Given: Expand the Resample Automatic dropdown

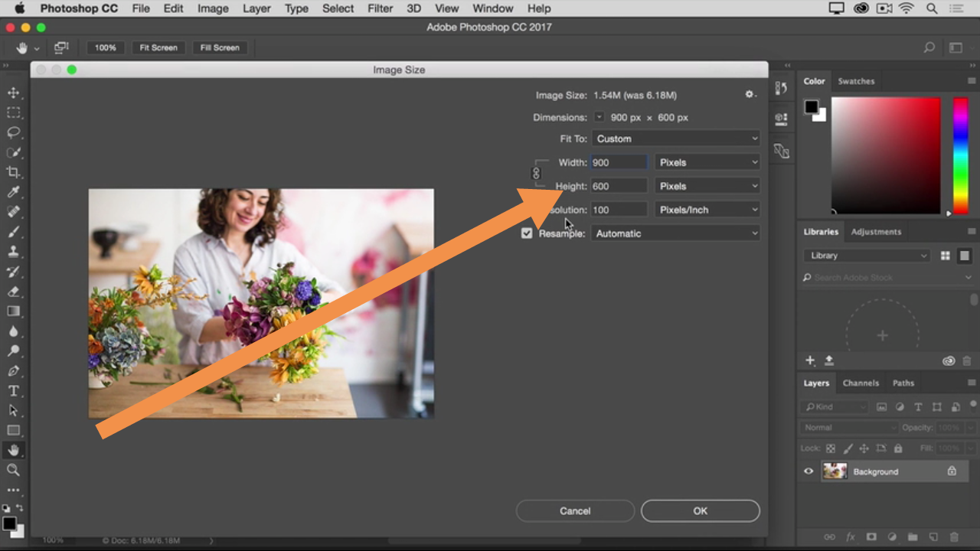Looking at the screenshot, I should [x=676, y=233].
